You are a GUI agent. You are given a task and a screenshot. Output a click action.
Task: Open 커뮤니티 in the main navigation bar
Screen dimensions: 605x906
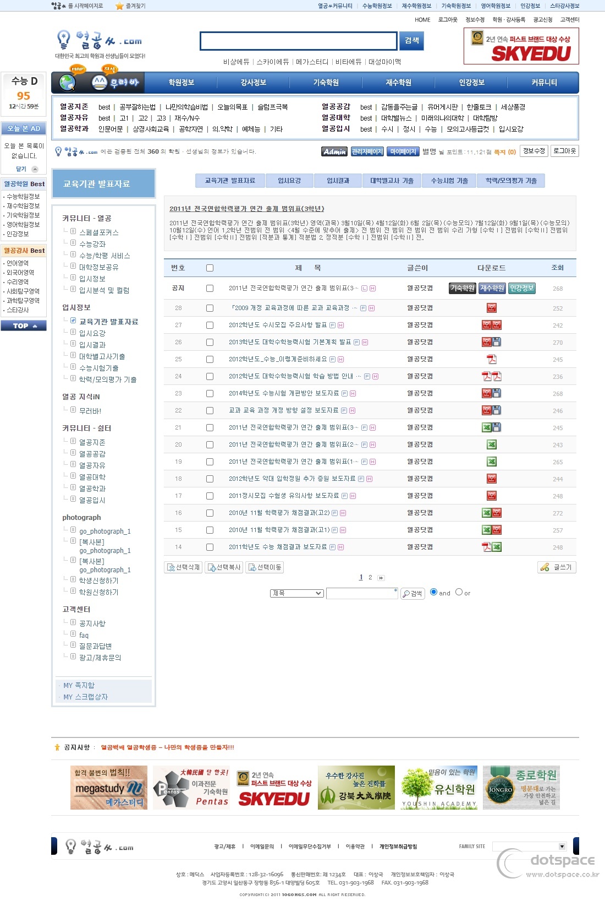pos(544,83)
